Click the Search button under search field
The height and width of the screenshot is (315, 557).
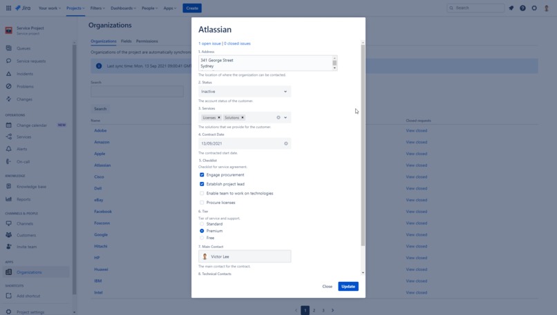tap(100, 109)
